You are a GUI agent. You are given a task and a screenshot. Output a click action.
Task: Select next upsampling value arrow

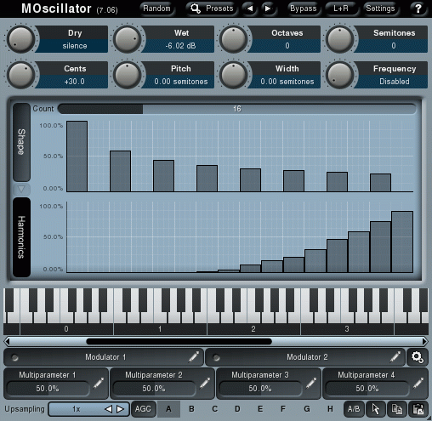121,409
